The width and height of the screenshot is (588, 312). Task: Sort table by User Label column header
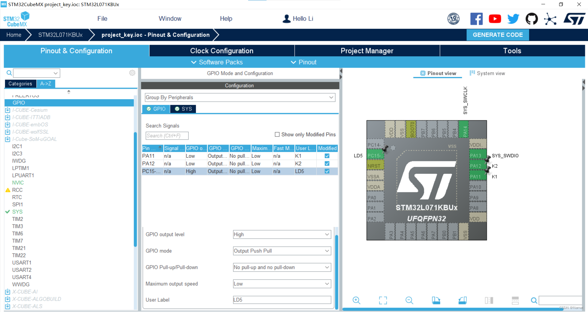tap(306, 148)
